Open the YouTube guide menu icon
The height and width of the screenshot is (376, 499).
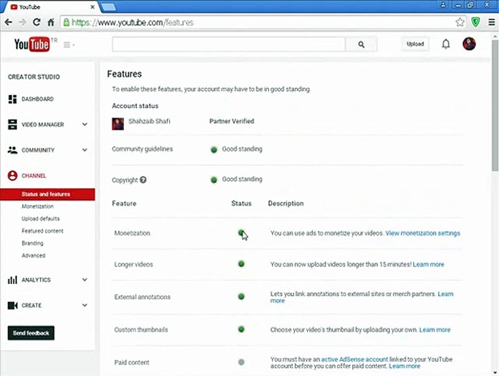coord(68,45)
